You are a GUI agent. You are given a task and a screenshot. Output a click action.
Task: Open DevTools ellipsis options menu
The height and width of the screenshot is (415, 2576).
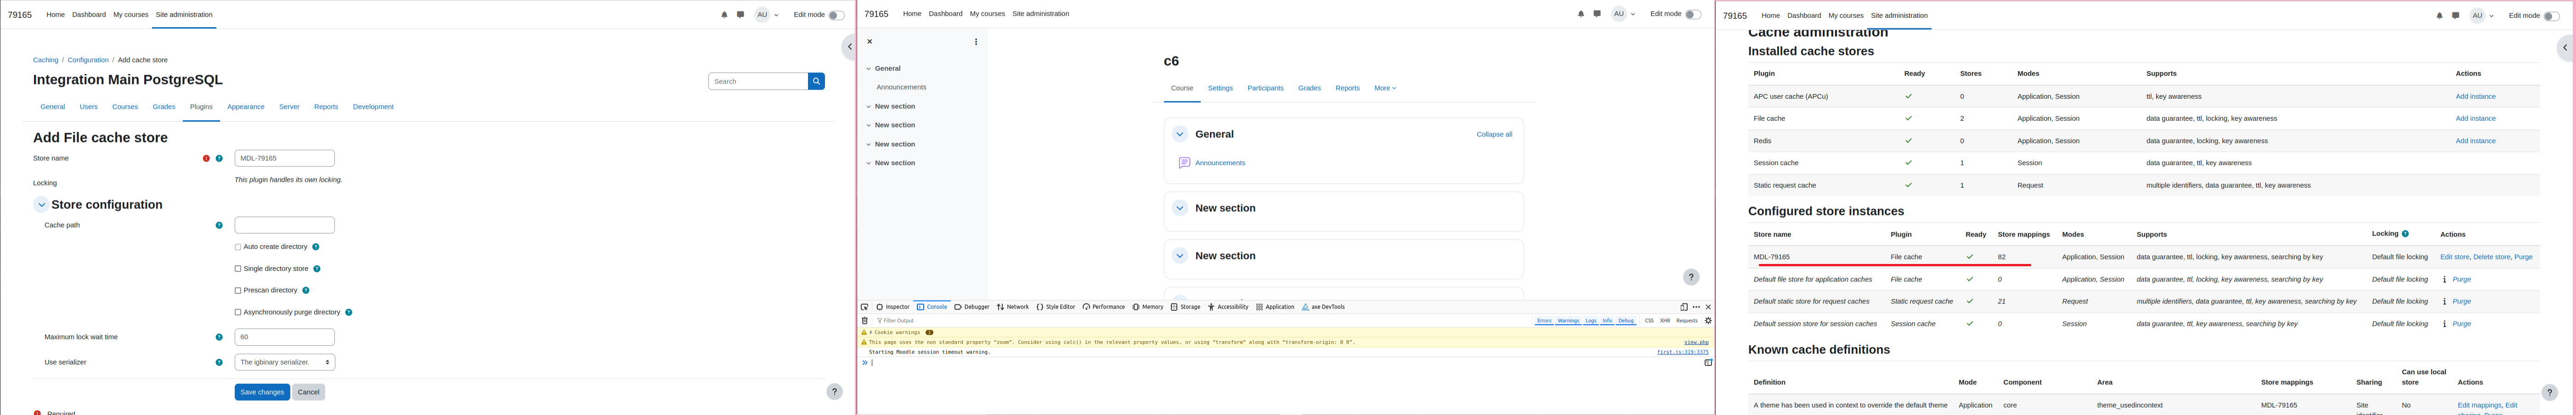(x=1696, y=307)
